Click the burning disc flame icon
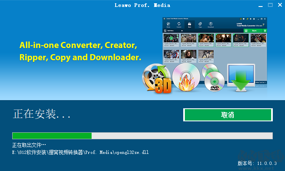 point(186,77)
